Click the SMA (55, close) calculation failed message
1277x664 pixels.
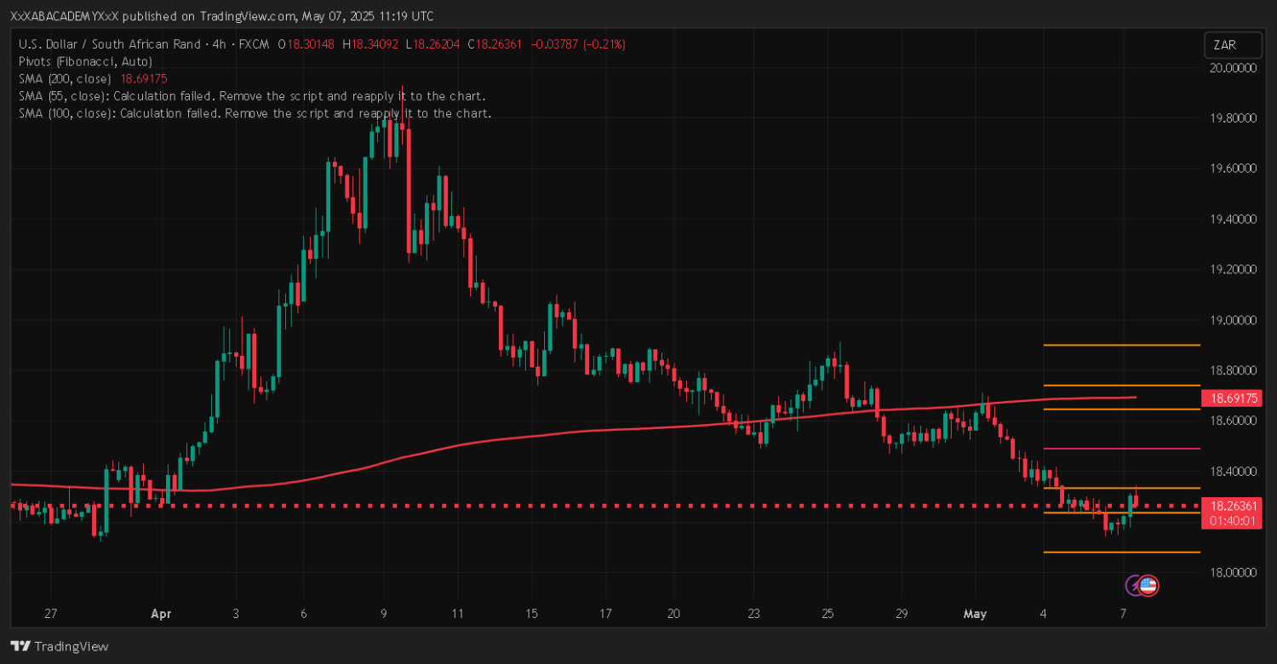click(x=252, y=96)
